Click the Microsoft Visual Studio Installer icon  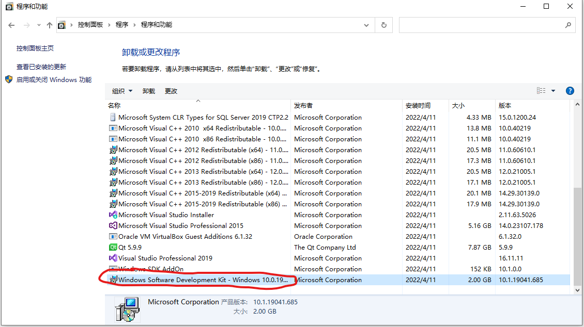click(113, 215)
